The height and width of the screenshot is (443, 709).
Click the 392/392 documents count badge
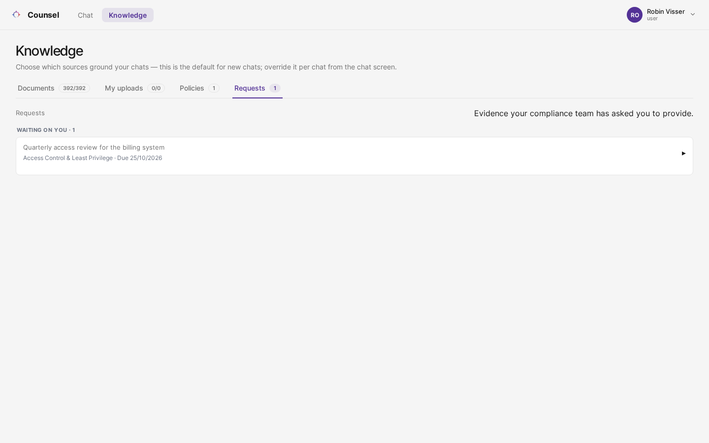[74, 88]
